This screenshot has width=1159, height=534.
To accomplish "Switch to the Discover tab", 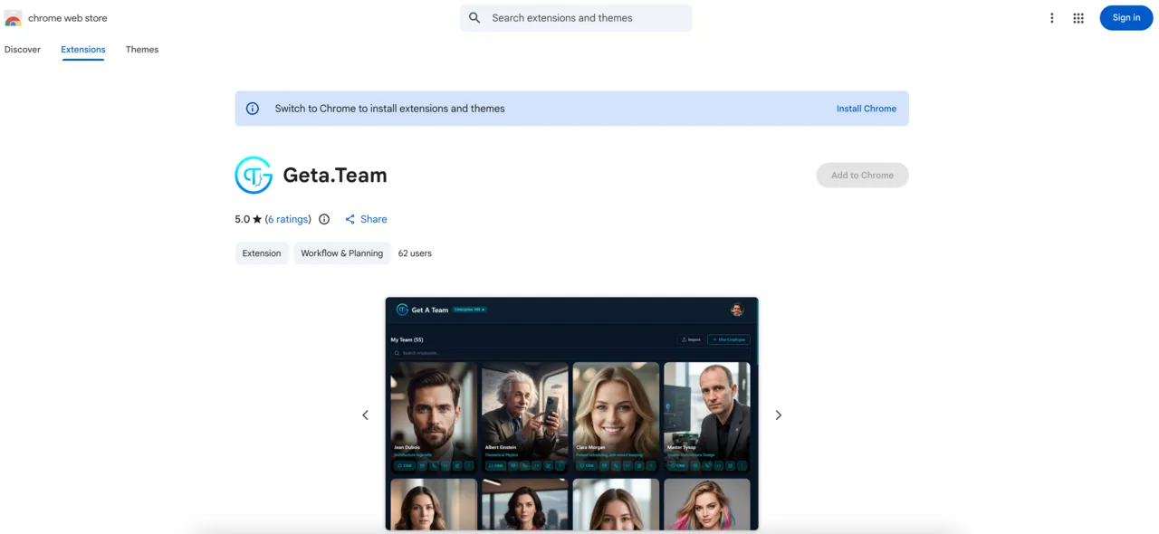I will [x=23, y=50].
